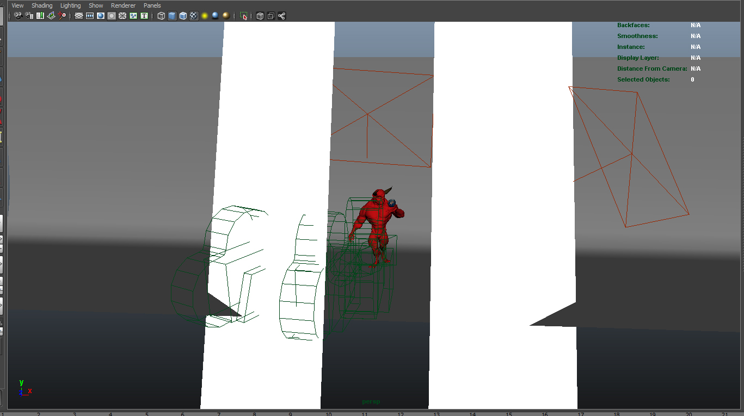Open the Show menu
744x416 pixels.
(x=96, y=5)
